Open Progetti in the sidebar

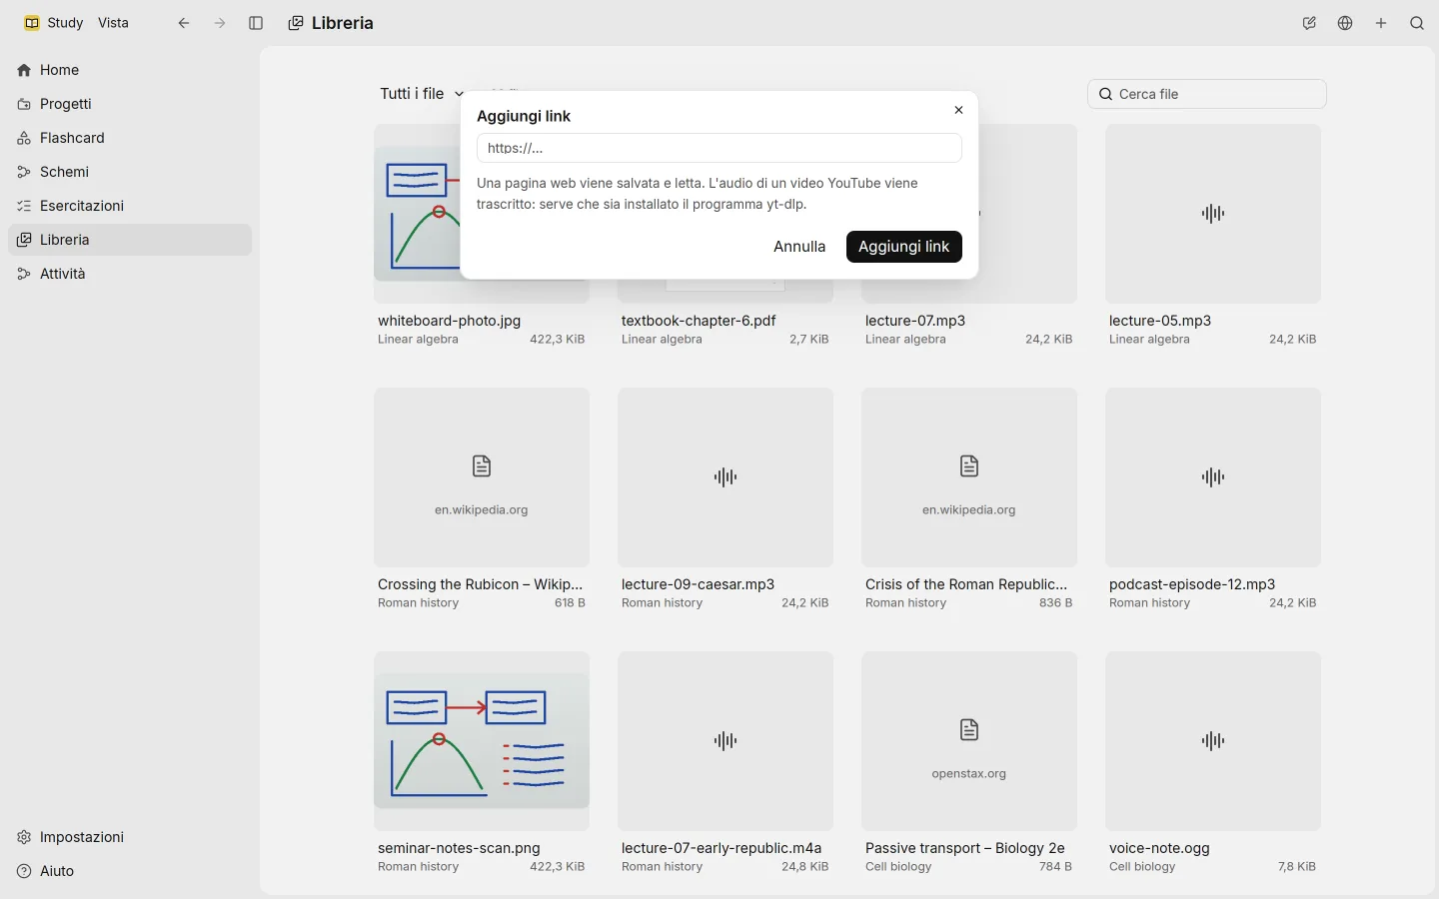(x=130, y=104)
